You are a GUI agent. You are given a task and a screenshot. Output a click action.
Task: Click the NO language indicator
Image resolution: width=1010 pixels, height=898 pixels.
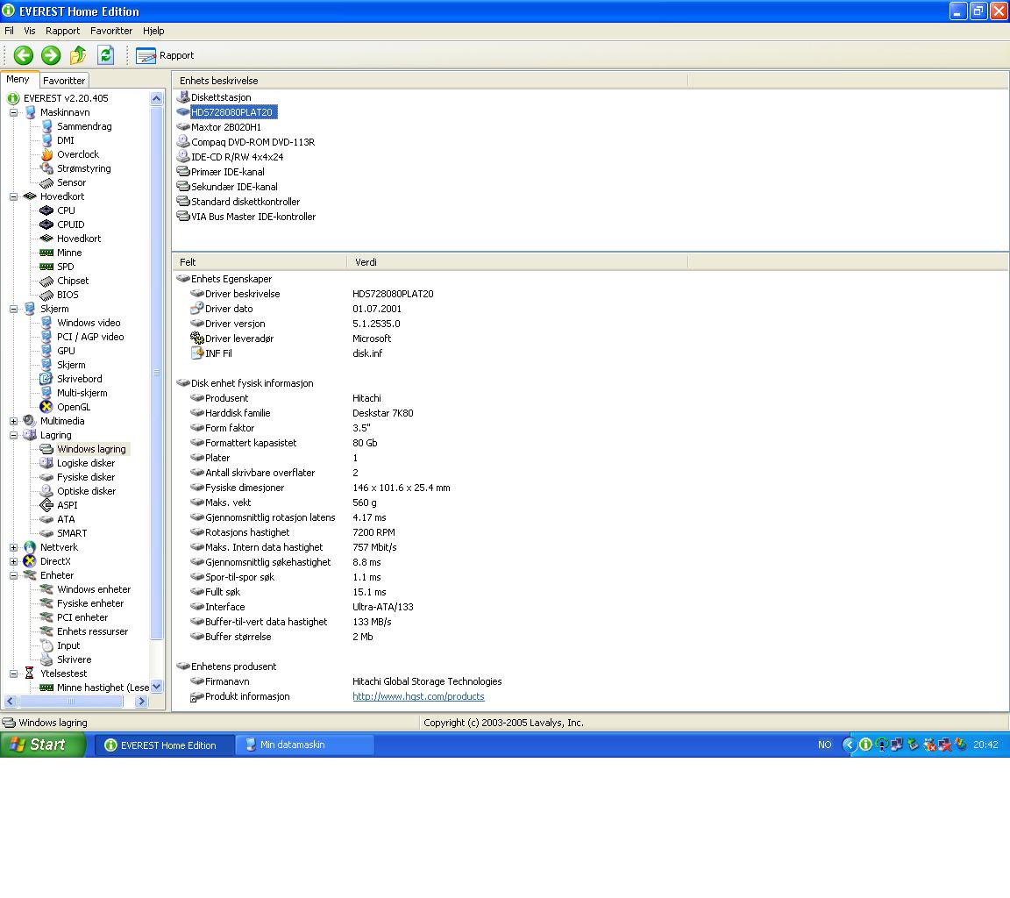[x=824, y=745]
